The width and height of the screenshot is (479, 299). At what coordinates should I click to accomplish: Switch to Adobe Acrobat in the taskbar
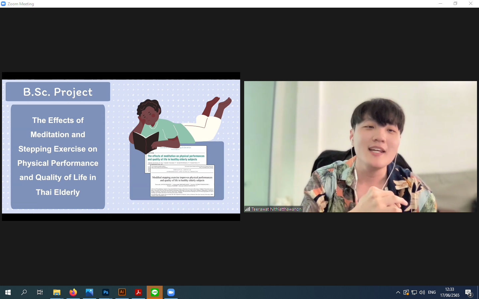(138, 292)
